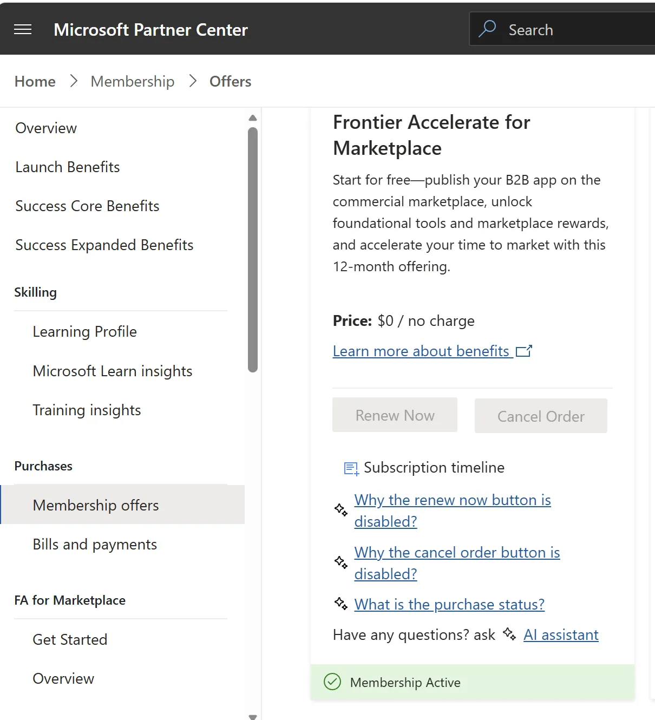Click sparkle icon beside cancel order question
Viewport: 655px width, 720px height.
click(341, 562)
